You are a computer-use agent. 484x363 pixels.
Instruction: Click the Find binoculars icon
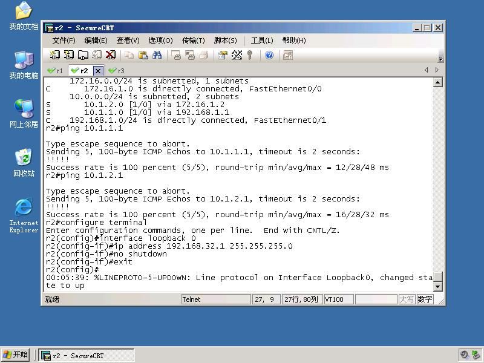point(157,55)
